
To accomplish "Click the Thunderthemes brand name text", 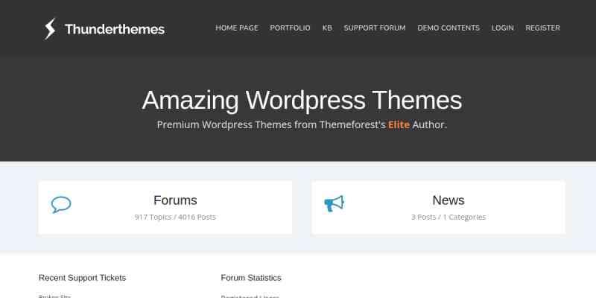I will [115, 30].
